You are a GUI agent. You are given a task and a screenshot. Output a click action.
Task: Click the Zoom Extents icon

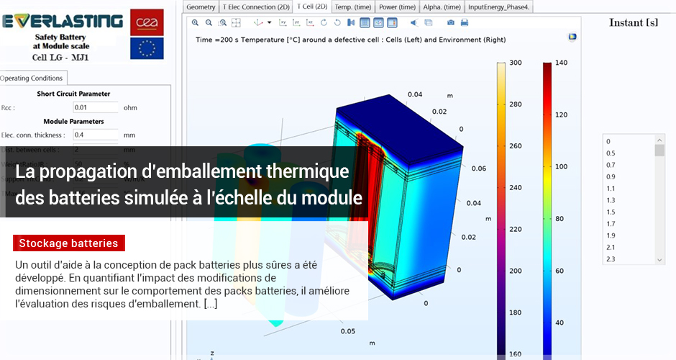pos(234,22)
